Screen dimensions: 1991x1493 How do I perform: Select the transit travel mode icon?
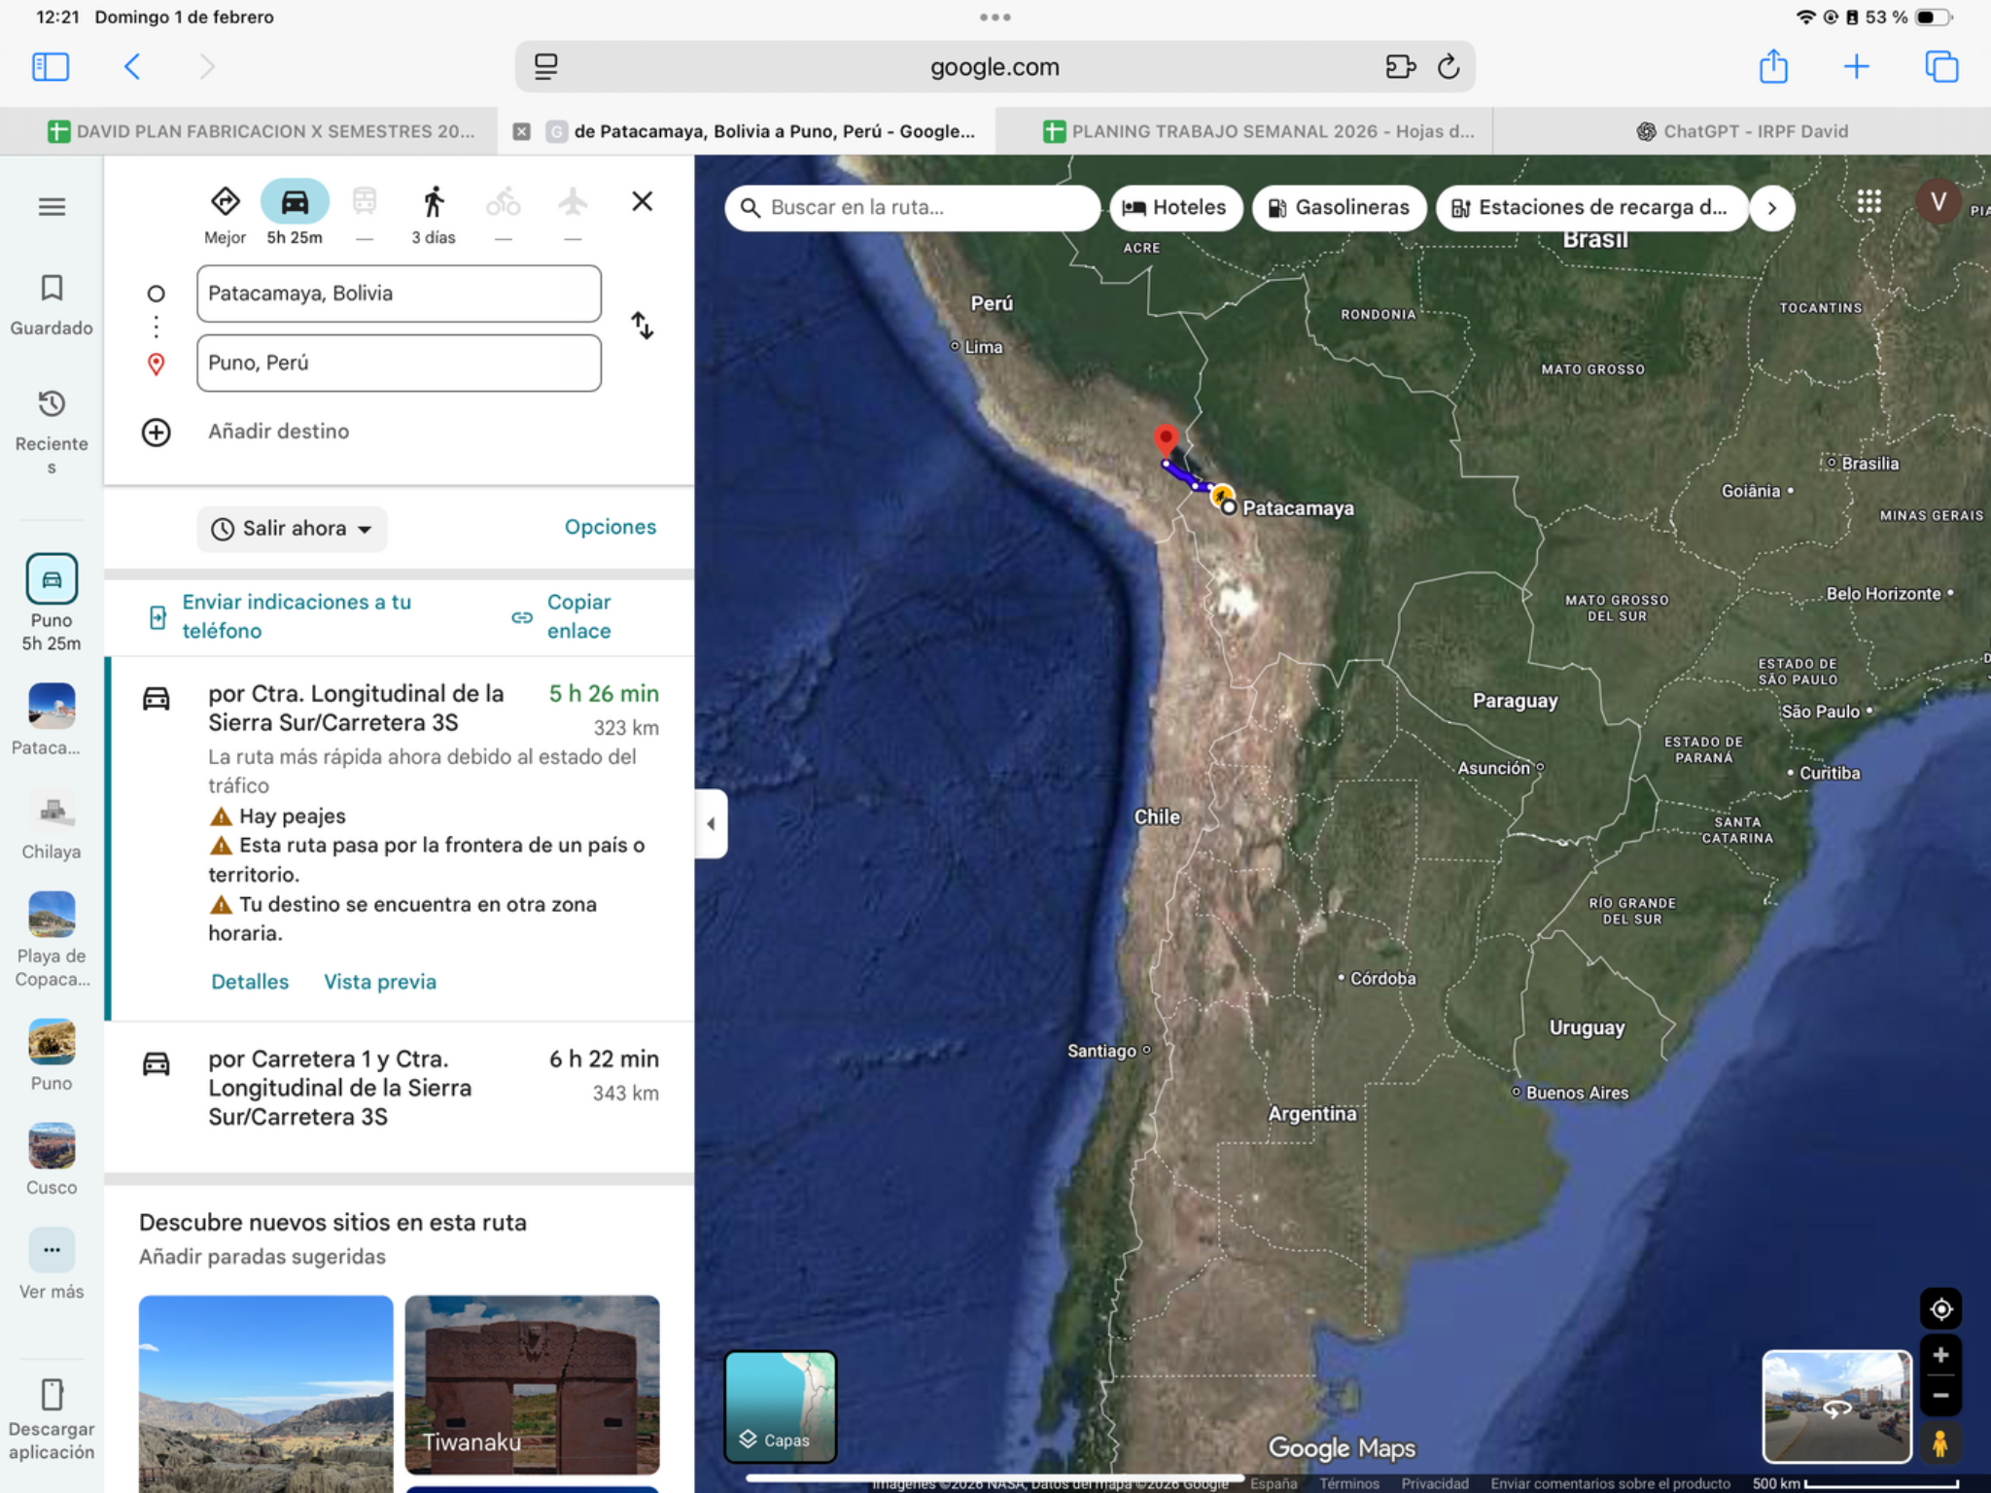click(x=365, y=202)
